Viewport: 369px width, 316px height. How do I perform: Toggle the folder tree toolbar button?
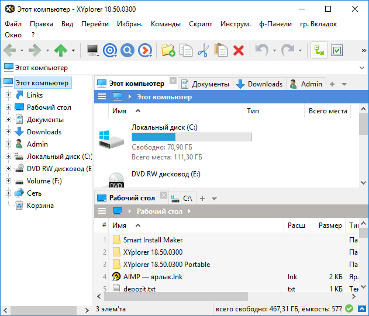coord(319,50)
